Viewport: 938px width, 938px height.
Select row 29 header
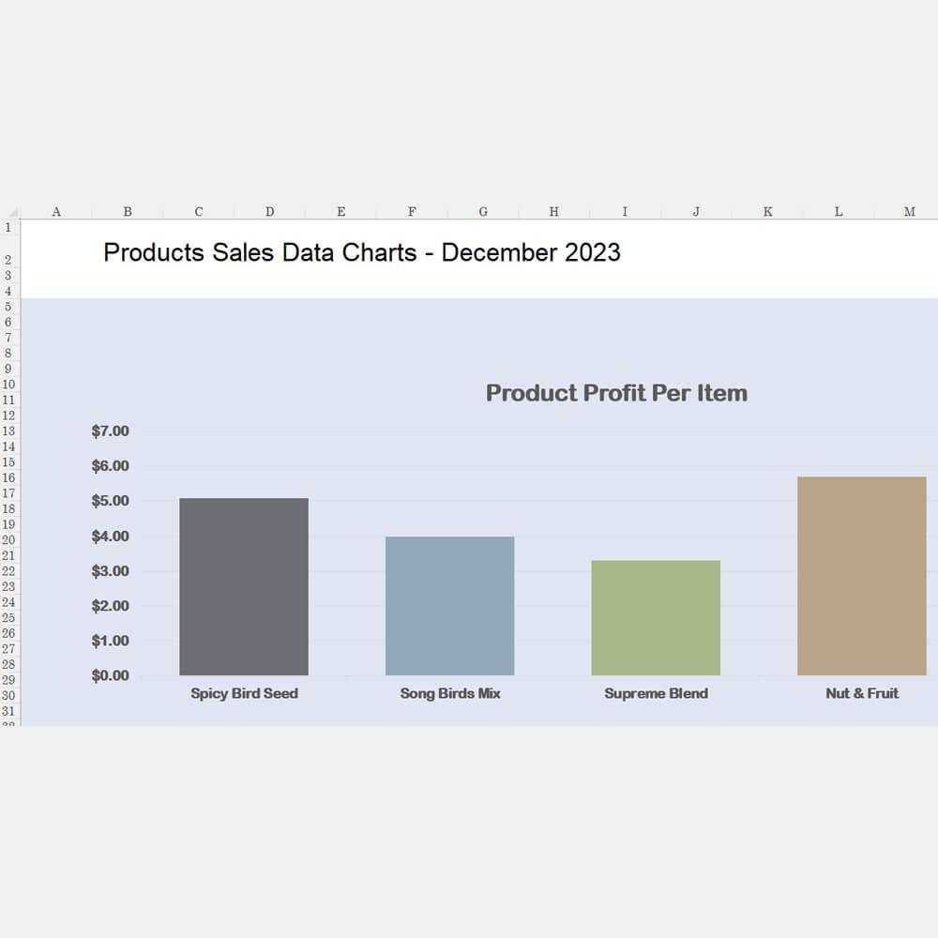(x=9, y=680)
